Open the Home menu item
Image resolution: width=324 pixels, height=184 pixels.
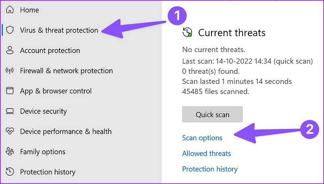pos(29,10)
